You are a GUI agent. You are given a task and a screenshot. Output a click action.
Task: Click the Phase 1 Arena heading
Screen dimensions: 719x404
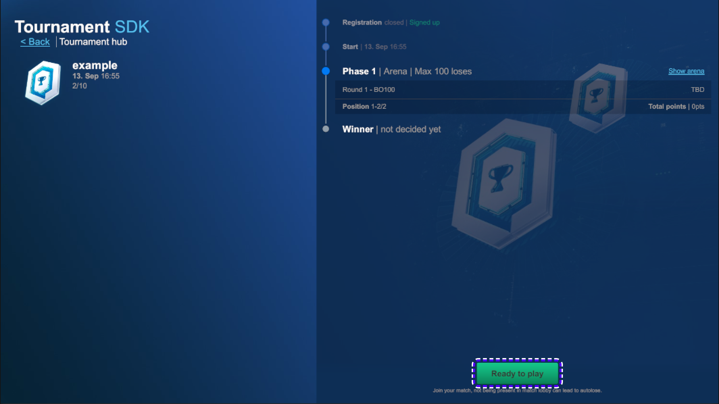coord(407,71)
